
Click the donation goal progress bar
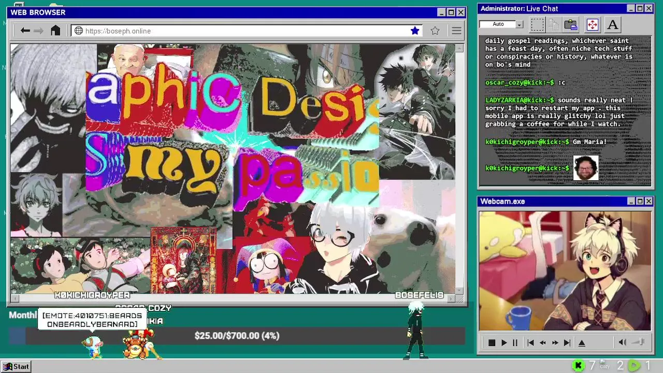pos(237,336)
